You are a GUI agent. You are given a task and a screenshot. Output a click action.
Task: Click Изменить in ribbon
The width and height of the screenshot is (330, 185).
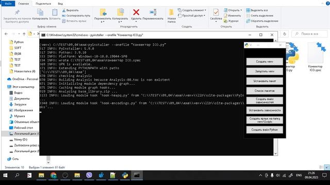(x=233, y=15)
